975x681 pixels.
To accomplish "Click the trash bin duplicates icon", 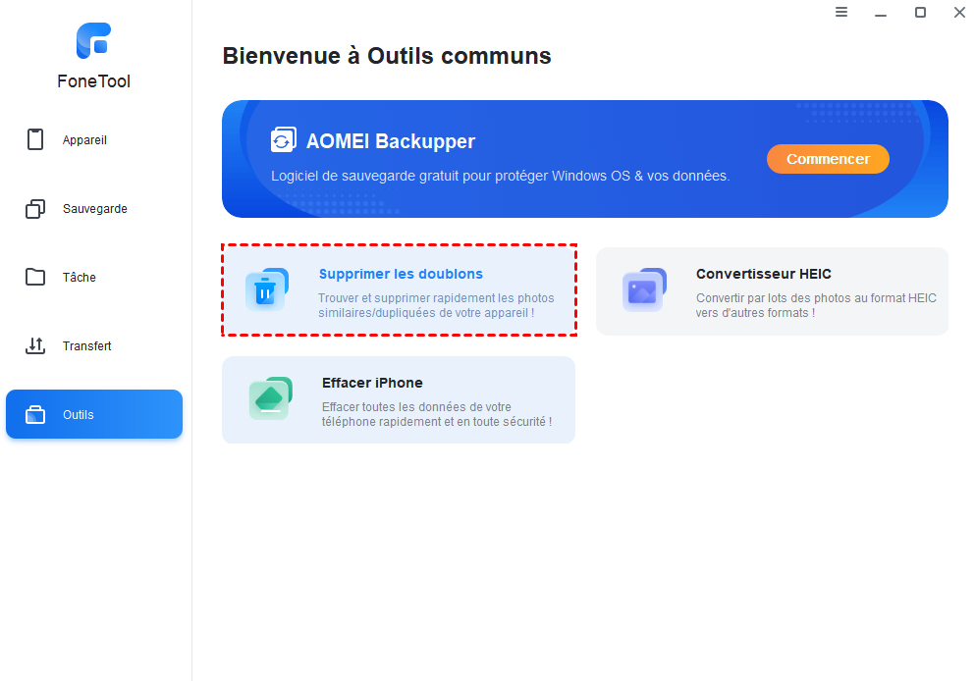I will pyautogui.click(x=267, y=289).
